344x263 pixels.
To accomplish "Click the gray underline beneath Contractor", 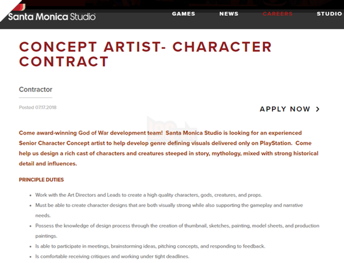I will (35, 98).
